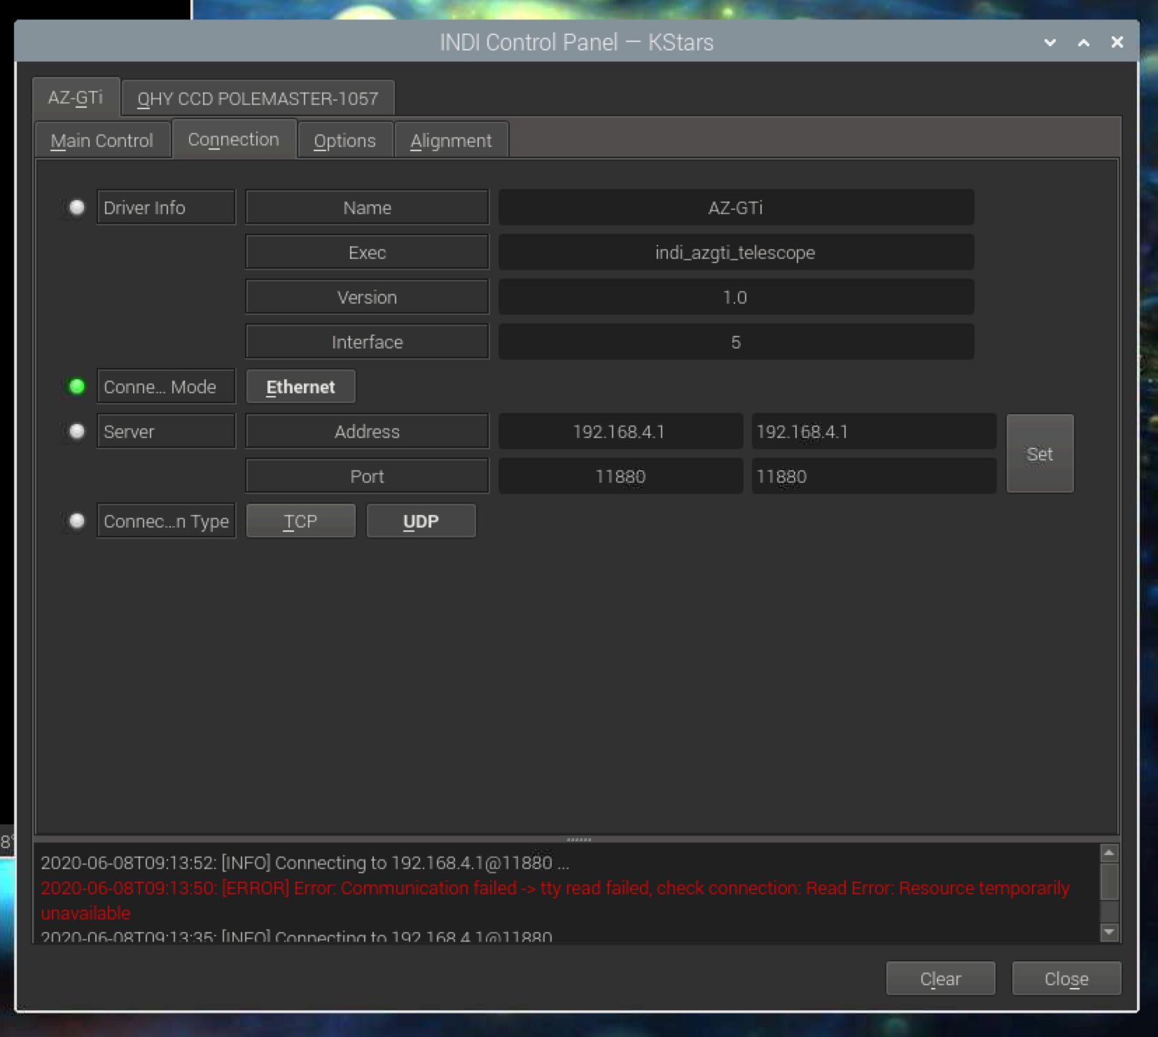Click the 'Conne... Mode' label
Screen dimensions: 1158x1037
[166, 387]
